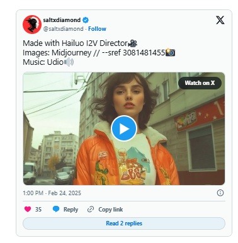This screenshot has height=243, width=238.
Task: Open the Read 2 replies button
Action: point(124,223)
